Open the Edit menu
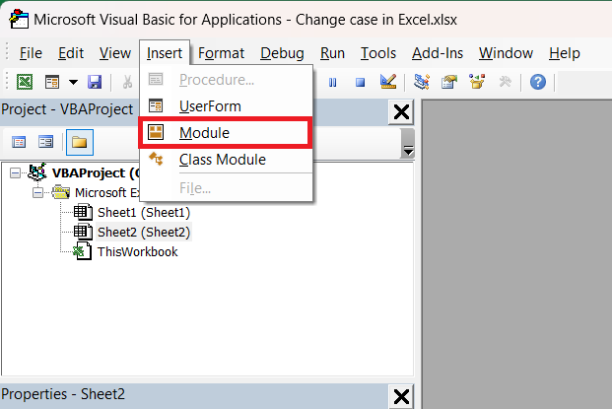 click(71, 53)
